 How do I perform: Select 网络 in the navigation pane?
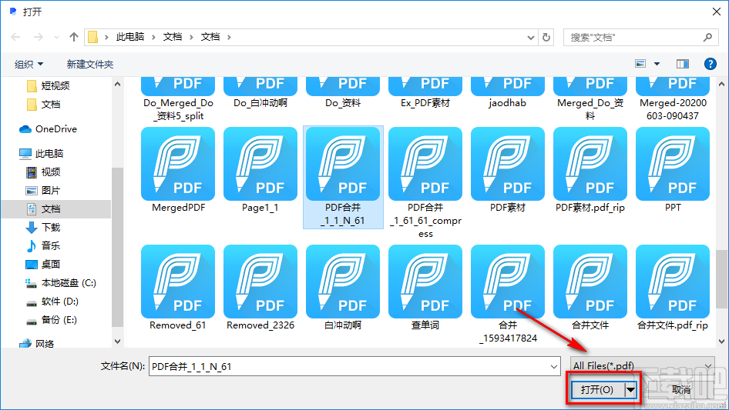pos(36,344)
